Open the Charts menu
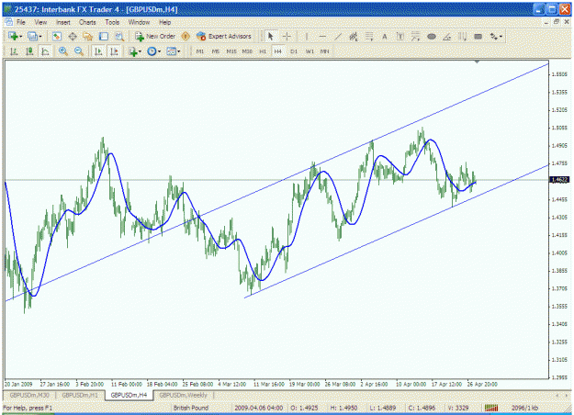This screenshot has width=574, height=415. click(x=87, y=22)
